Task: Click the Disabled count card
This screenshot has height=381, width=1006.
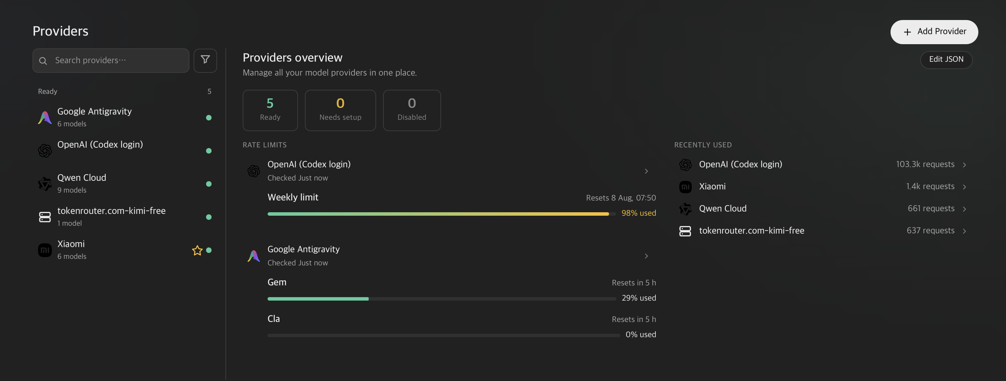Action: 412,110
